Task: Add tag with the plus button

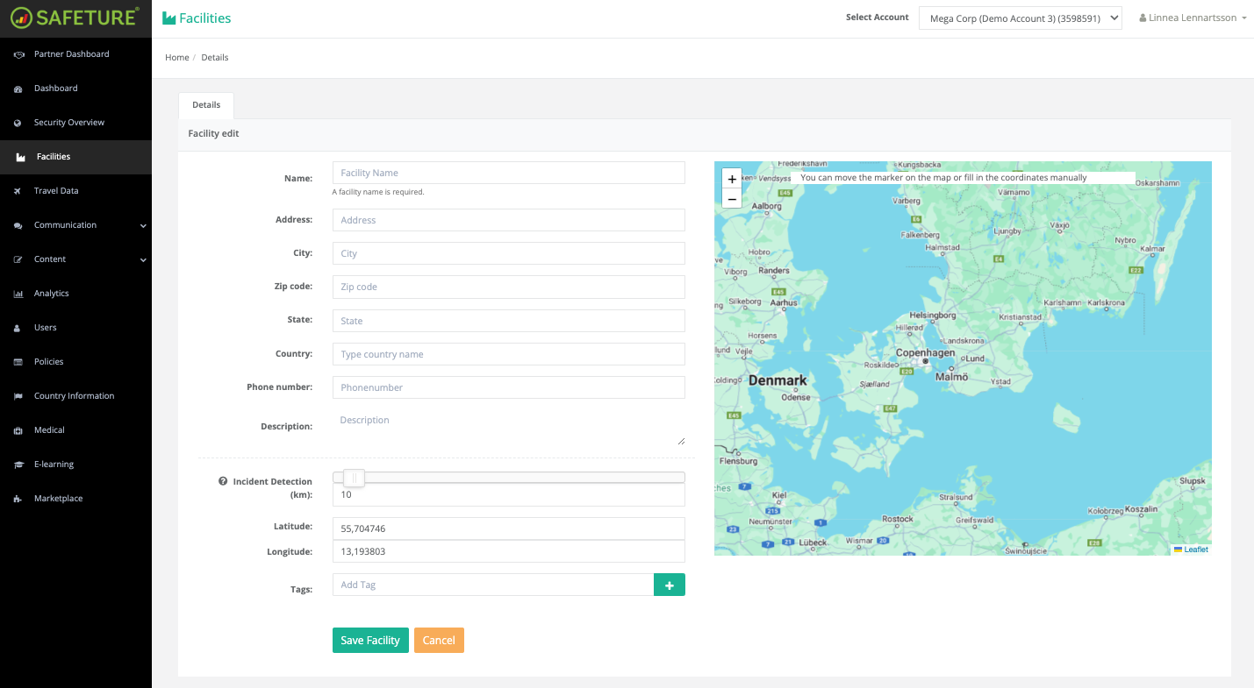Action: [x=669, y=585]
